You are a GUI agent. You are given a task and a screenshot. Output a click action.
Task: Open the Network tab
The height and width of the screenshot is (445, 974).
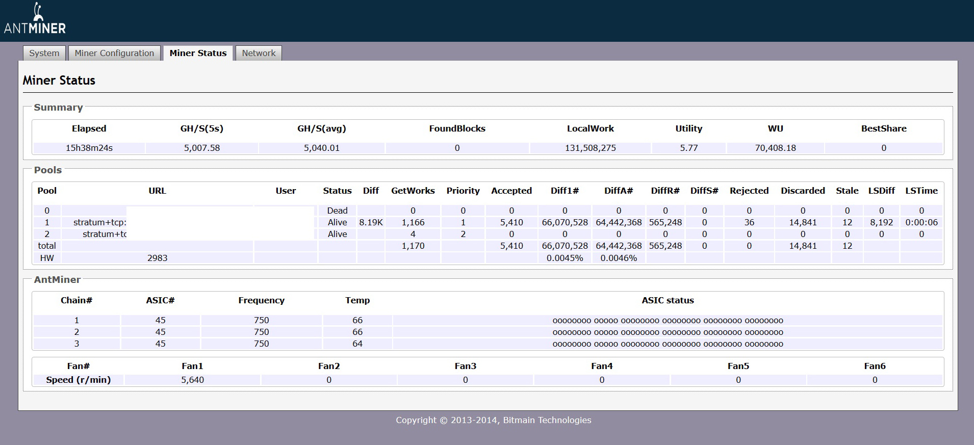pyautogui.click(x=259, y=53)
